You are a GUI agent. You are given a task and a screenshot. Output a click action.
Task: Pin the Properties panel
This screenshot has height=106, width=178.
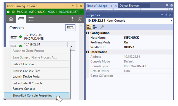[166, 15]
